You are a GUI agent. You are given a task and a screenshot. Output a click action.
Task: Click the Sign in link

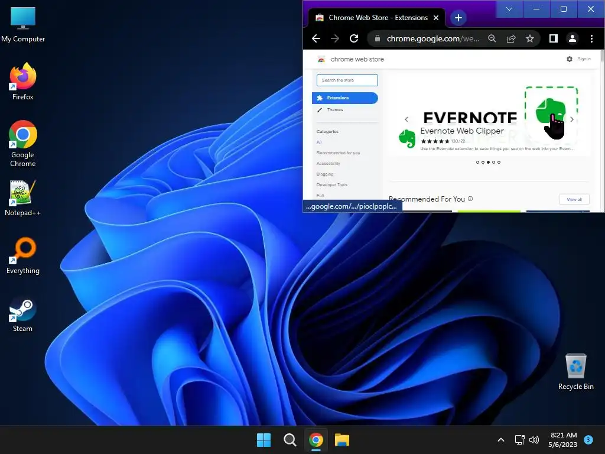pyautogui.click(x=584, y=59)
